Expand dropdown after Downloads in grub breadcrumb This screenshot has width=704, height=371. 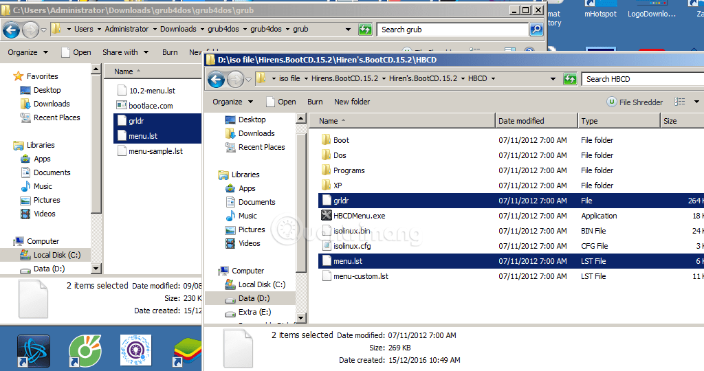pos(201,29)
